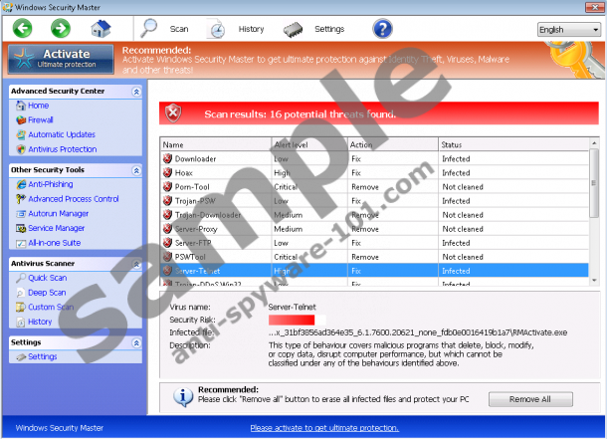Click the Autorun Manager icon

coord(21,214)
